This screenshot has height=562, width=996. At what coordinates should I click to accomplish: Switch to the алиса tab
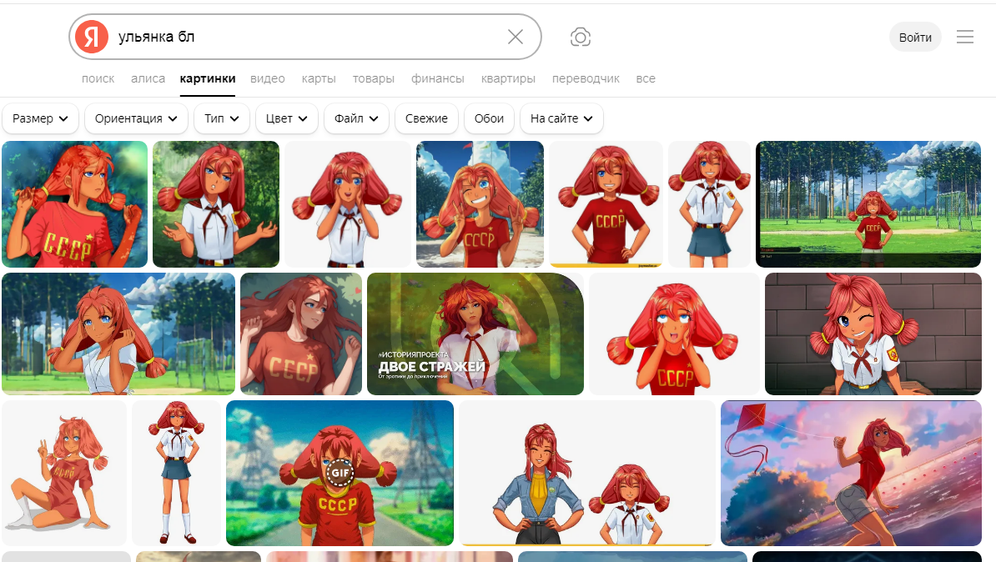click(x=148, y=78)
